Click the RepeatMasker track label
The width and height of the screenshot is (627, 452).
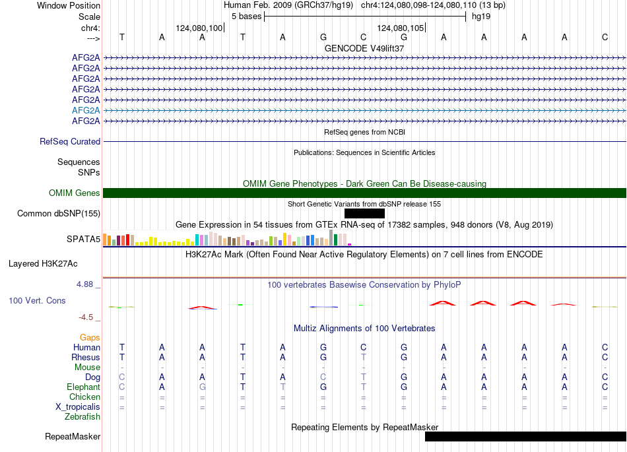73,436
